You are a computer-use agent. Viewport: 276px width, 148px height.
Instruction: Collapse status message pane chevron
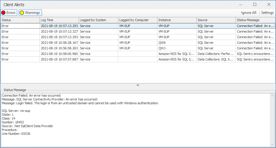tap(138, 85)
